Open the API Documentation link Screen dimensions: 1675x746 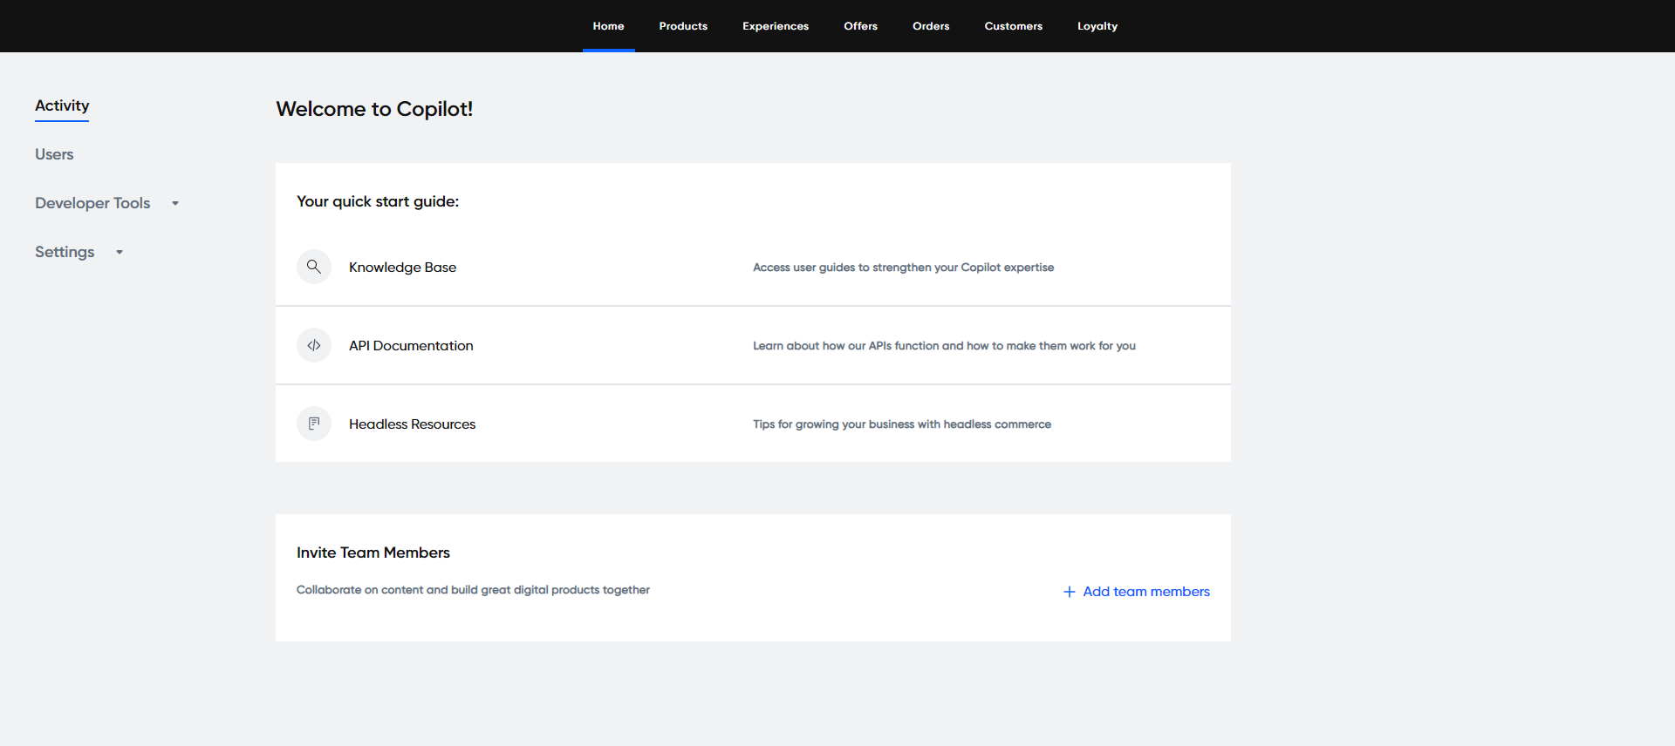411,346
